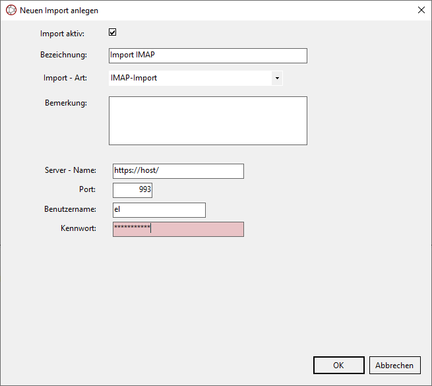Focus the Benutzername input field
Image resolution: width=432 pixels, height=386 pixels.
[x=159, y=210]
